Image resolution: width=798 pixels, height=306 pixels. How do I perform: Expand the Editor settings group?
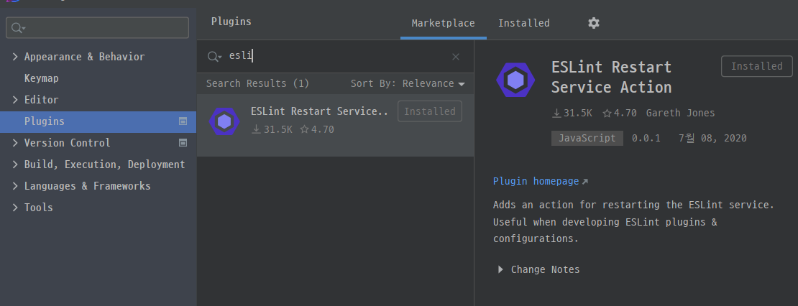(15, 100)
